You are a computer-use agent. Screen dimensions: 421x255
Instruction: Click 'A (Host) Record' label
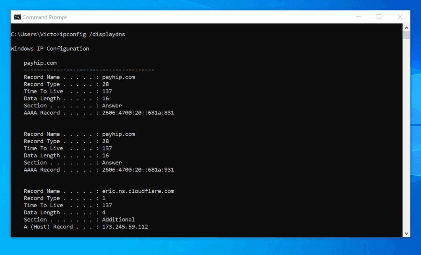click(49, 227)
